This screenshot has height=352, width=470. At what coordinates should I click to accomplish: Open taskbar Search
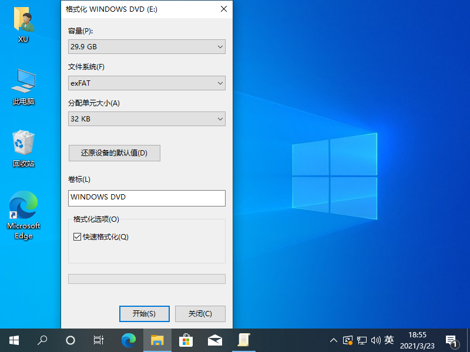[x=42, y=340]
